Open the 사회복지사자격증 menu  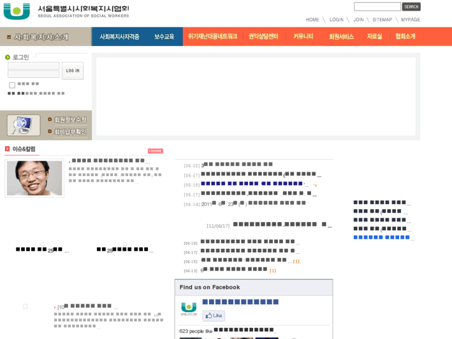[119, 37]
